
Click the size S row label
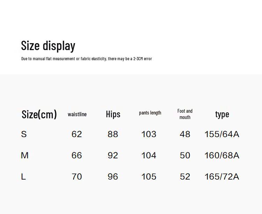point(24,134)
